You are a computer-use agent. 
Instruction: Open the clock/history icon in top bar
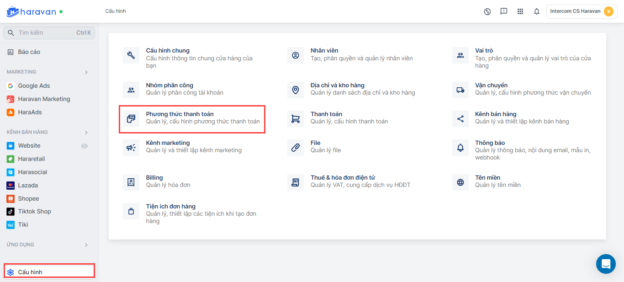[x=487, y=11]
